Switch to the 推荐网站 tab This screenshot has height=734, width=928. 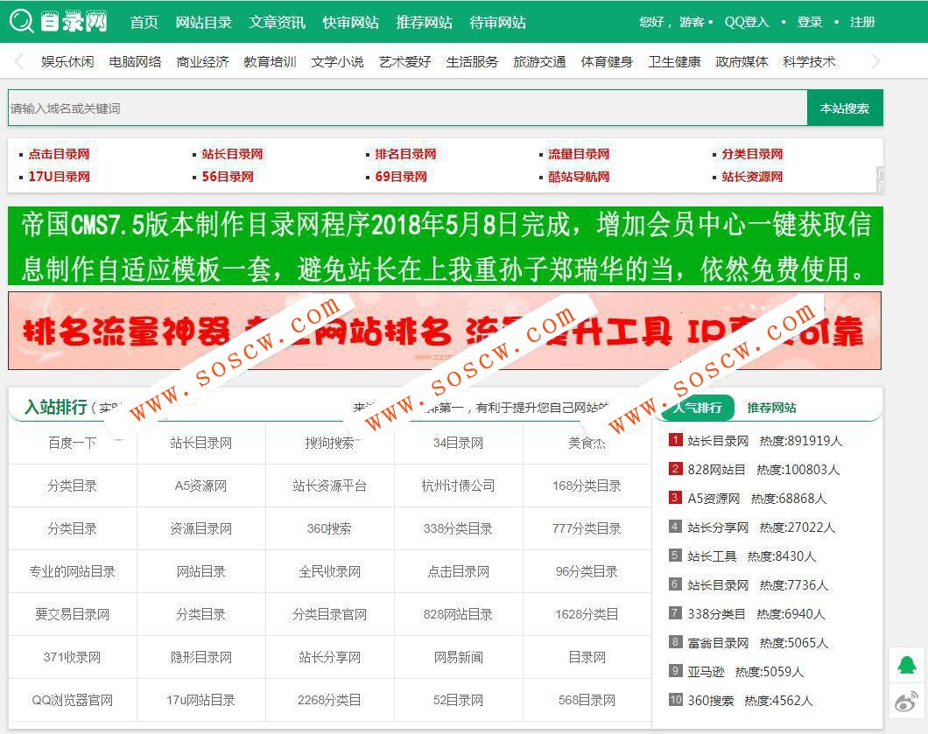coord(771,408)
